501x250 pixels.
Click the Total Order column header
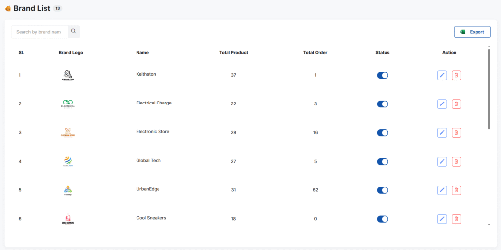tap(316, 53)
